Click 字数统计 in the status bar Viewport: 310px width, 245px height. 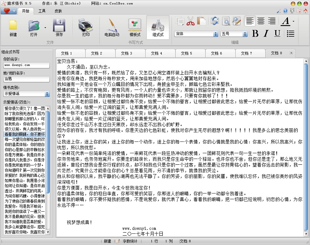pos(130,241)
